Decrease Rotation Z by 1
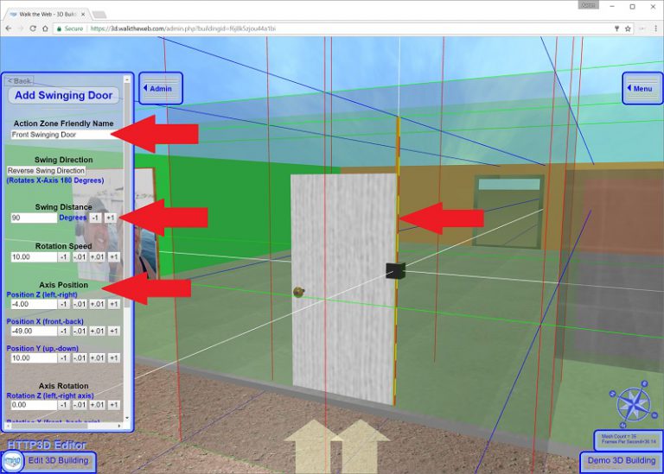This screenshot has height=474, width=664. click(63, 405)
